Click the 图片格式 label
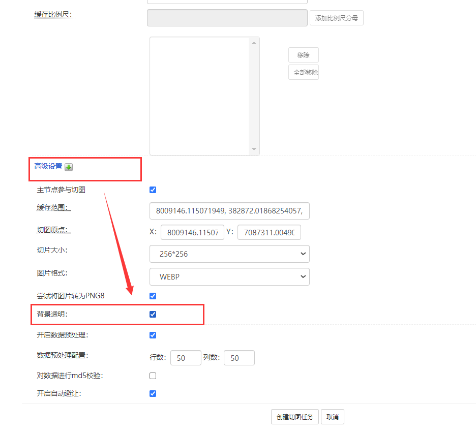Viewport: 476px width, 434px height. 52,273
